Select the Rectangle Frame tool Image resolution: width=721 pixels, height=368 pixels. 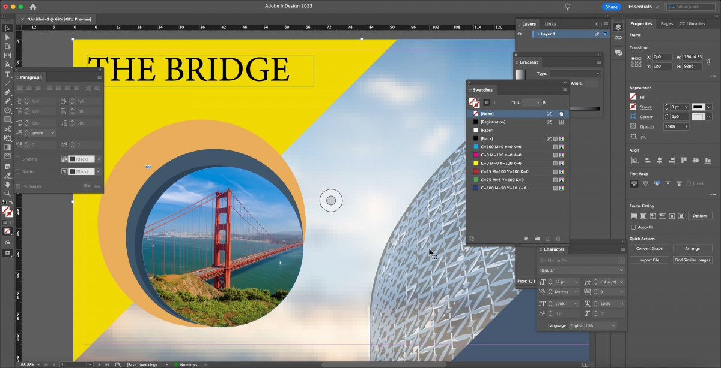[7, 110]
